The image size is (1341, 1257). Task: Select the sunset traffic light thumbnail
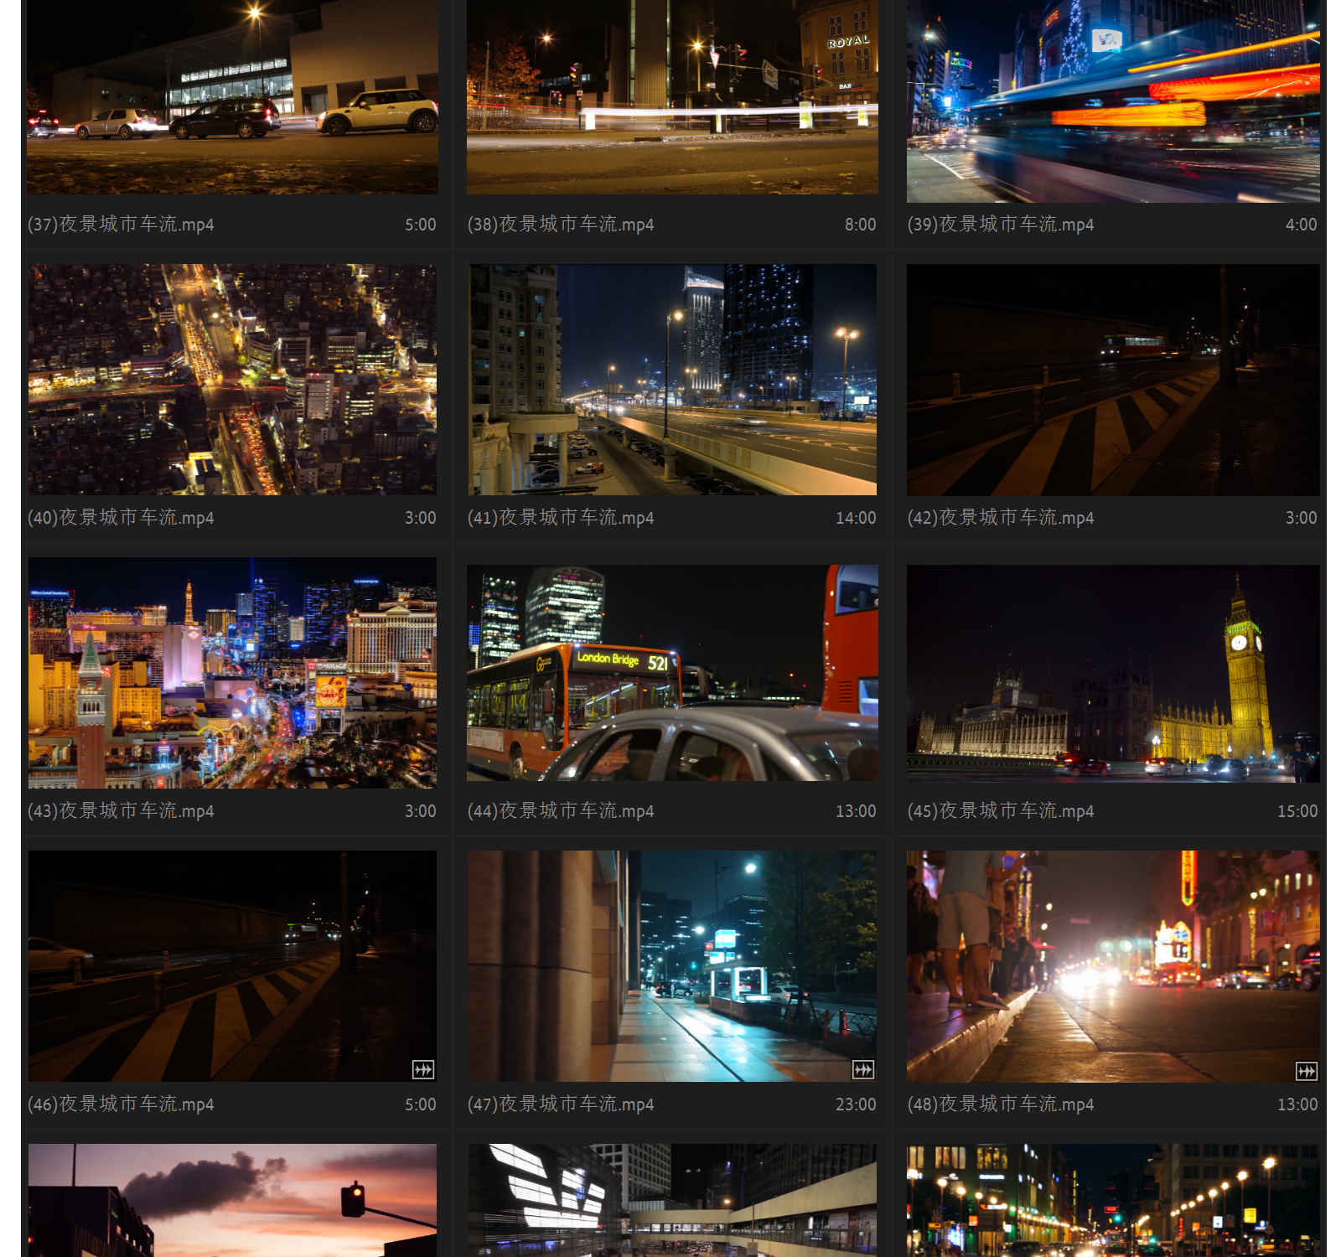point(232,1201)
